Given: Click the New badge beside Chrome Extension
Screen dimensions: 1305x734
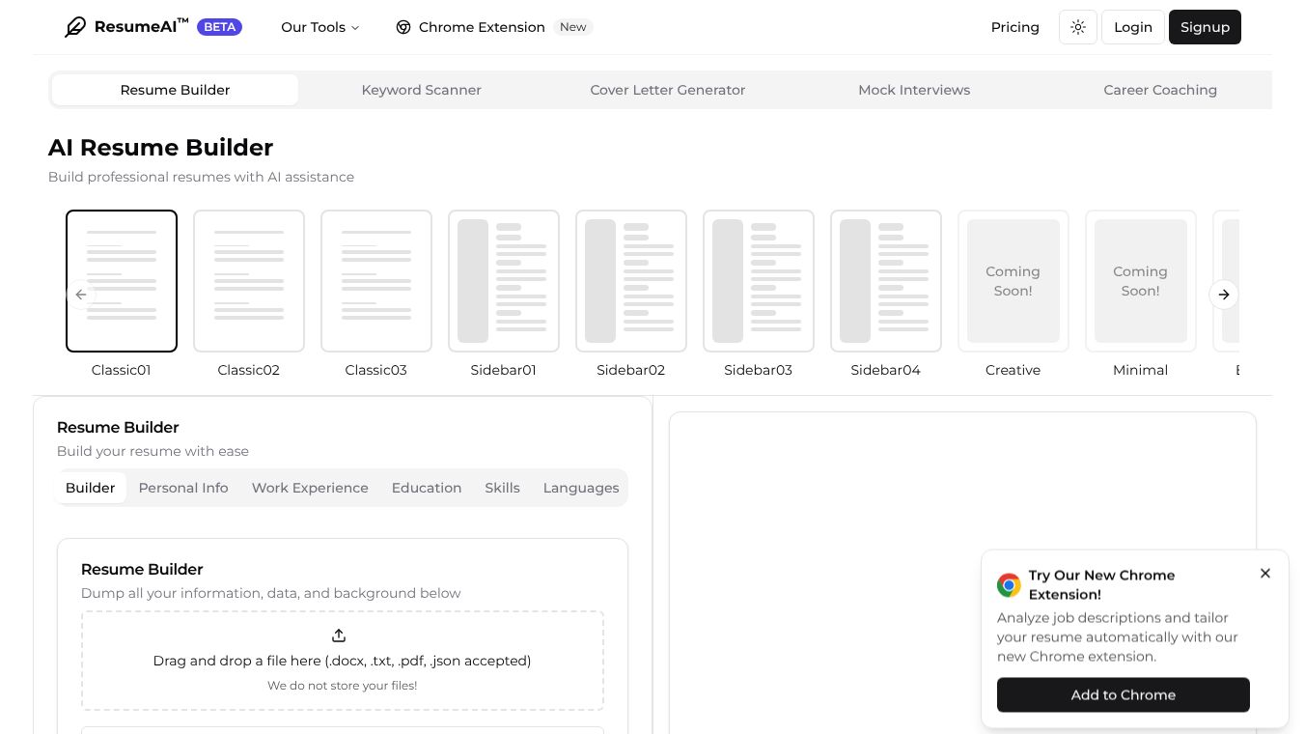Looking at the screenshot, I should click(x=573, y=27).
